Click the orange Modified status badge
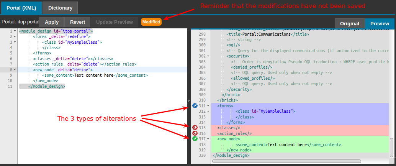The image size is (396, 166). tap(151, 22)
